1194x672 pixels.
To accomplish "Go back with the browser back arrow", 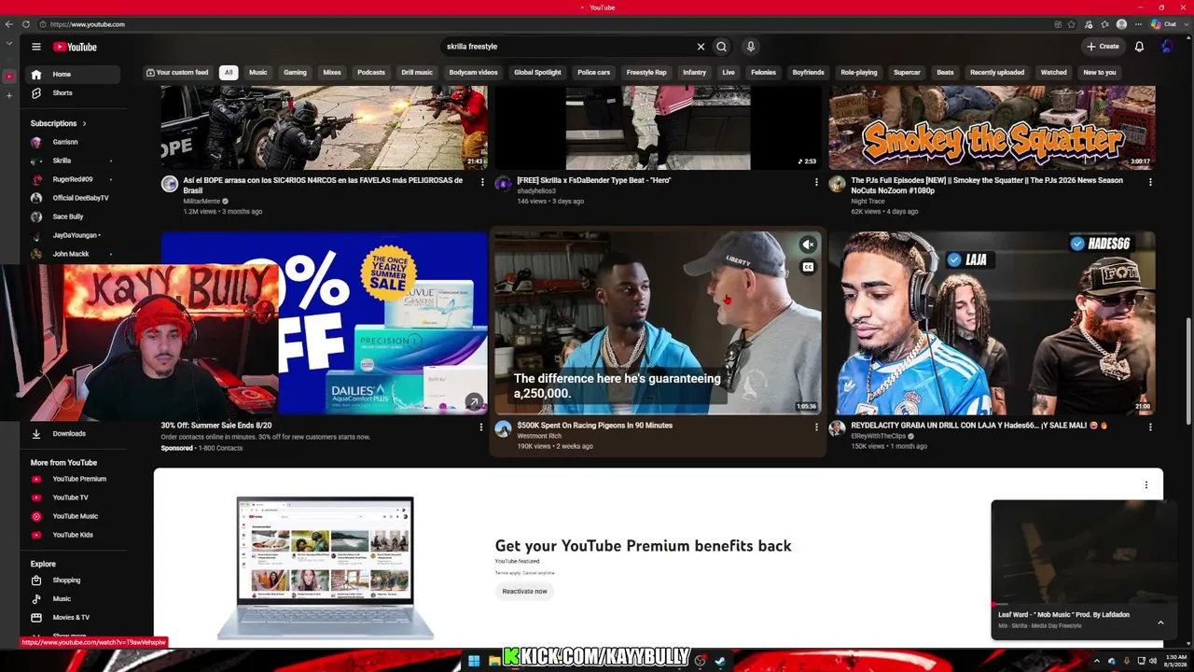I will (10, 24).
